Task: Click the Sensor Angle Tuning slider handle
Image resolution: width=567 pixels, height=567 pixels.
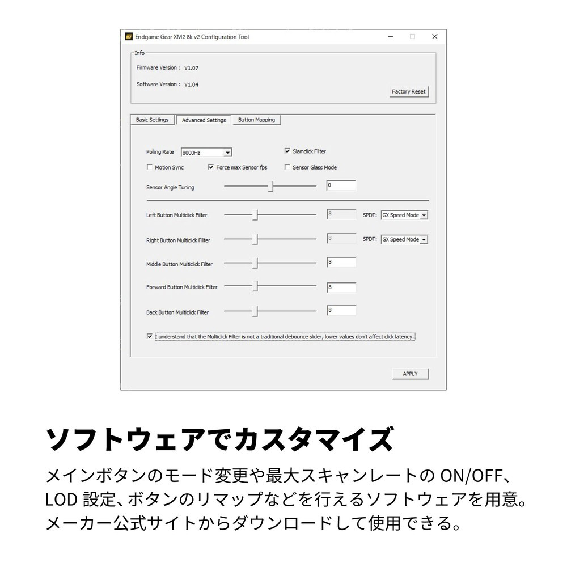Action: point(271,187)
